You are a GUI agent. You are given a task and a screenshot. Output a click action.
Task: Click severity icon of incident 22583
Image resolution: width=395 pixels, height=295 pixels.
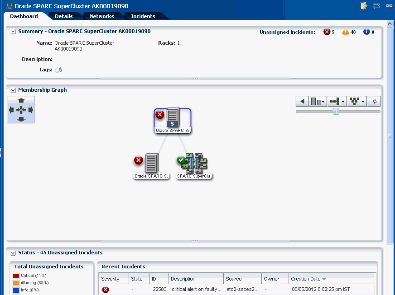105,290
